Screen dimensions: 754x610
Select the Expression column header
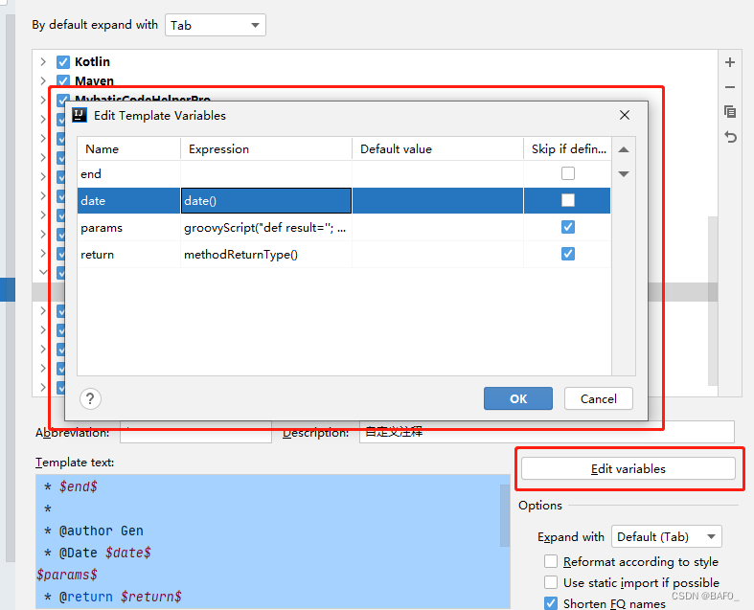[266, 149]
